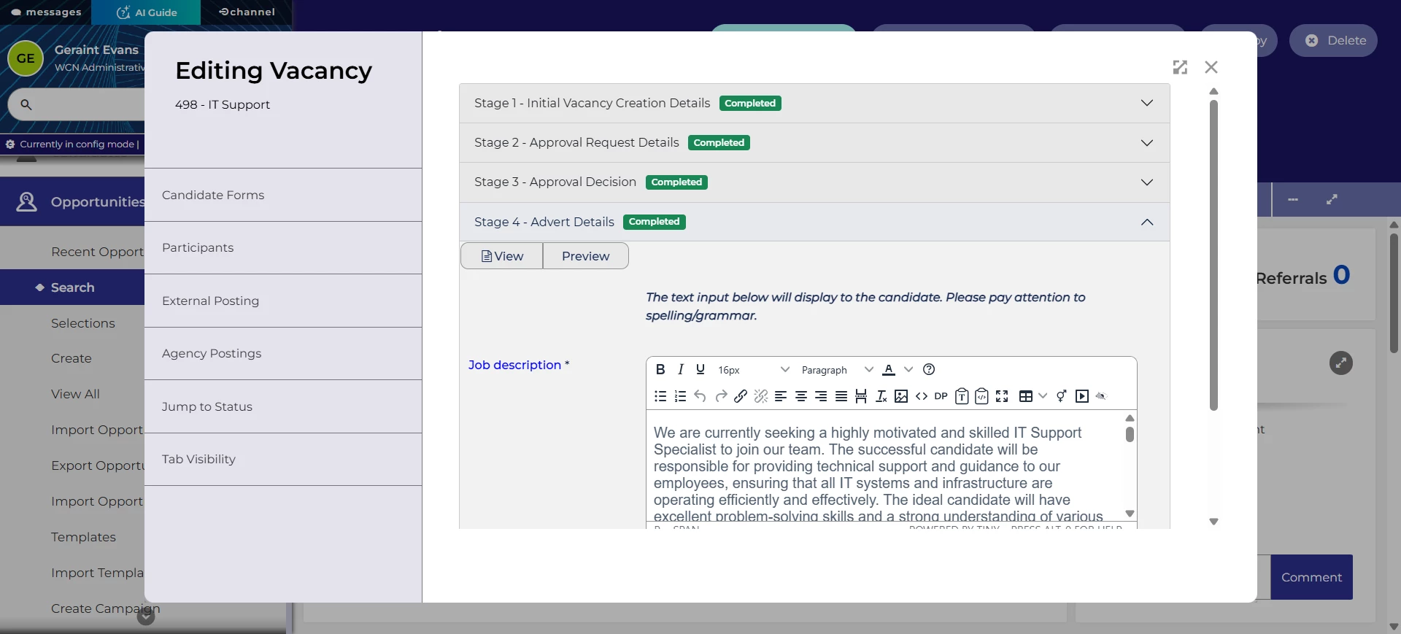Click the DP toolbar button

(941, 396)
